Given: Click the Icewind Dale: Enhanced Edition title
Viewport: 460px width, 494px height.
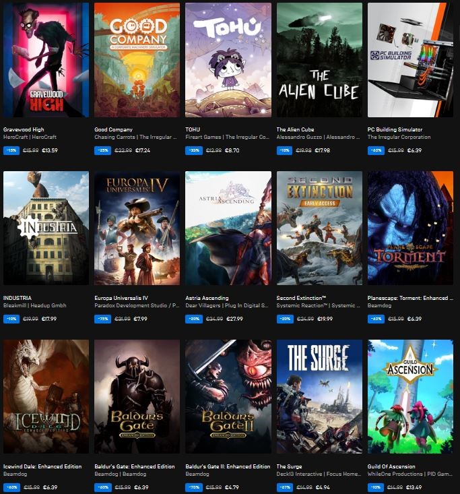Looking at the screenshot, I should [42, 466].
